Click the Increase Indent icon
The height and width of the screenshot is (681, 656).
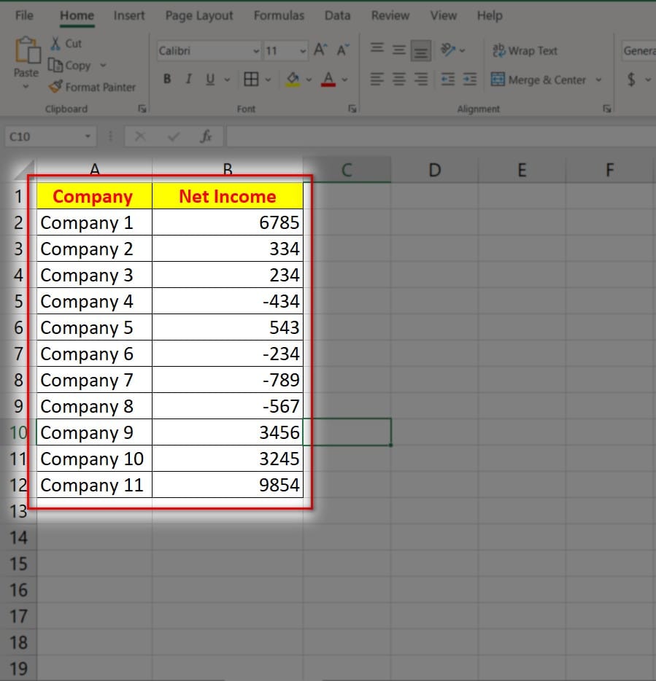469,79
